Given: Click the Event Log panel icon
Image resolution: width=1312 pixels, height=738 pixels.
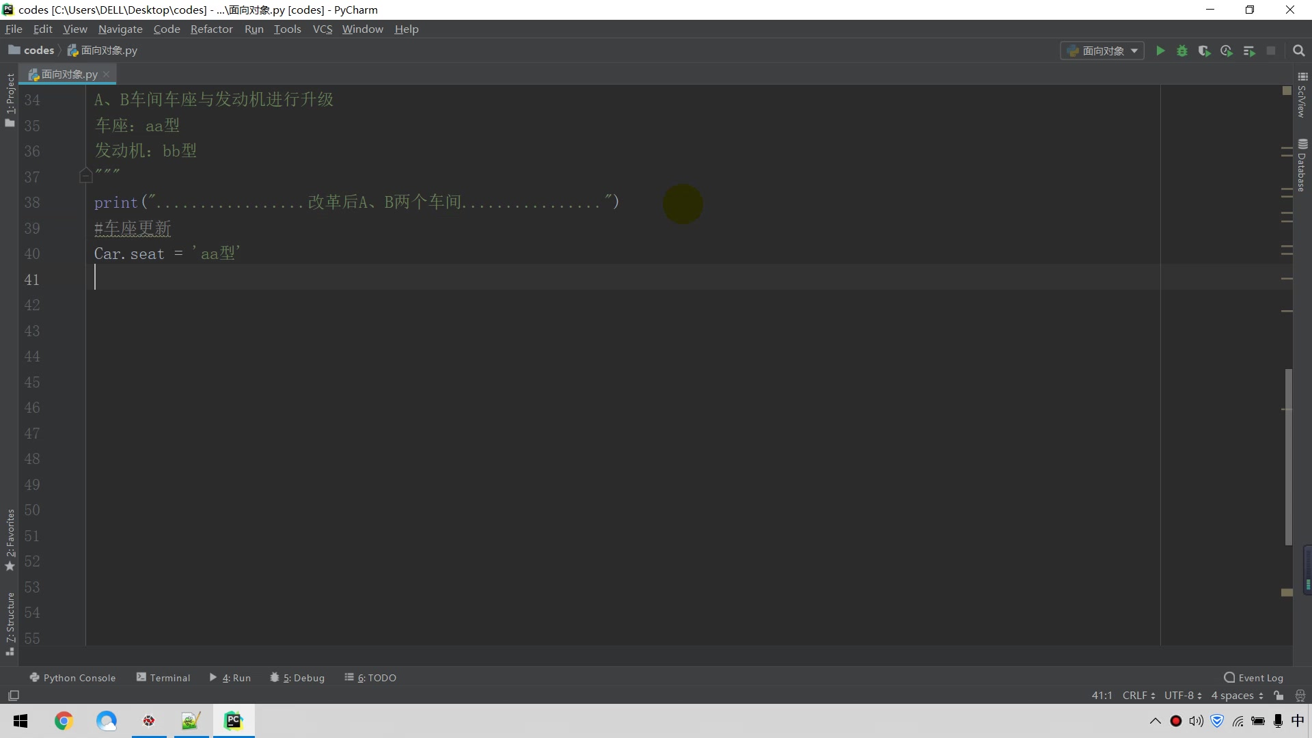Looking at the screenshot, I should (1229, 676).
